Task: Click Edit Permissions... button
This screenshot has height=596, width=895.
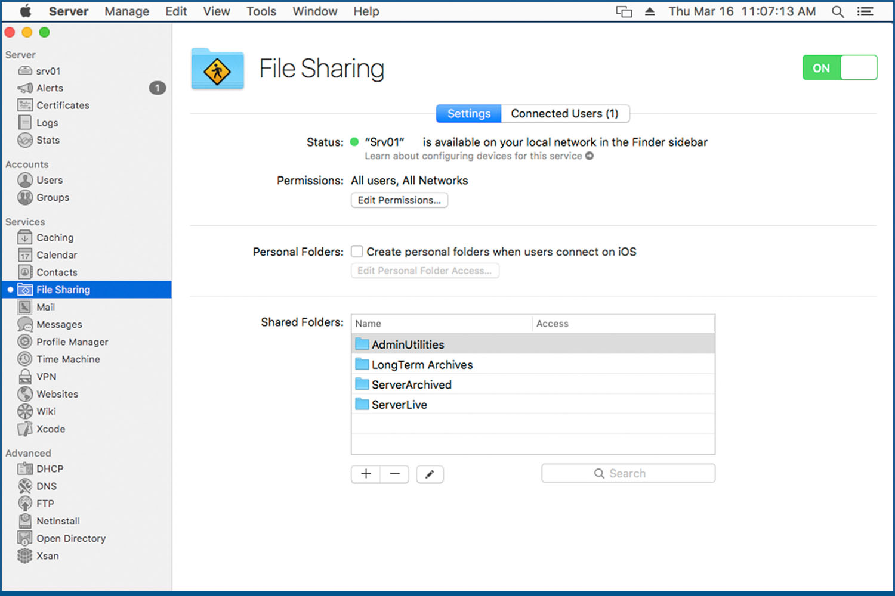Action: [x=399, y=200]
